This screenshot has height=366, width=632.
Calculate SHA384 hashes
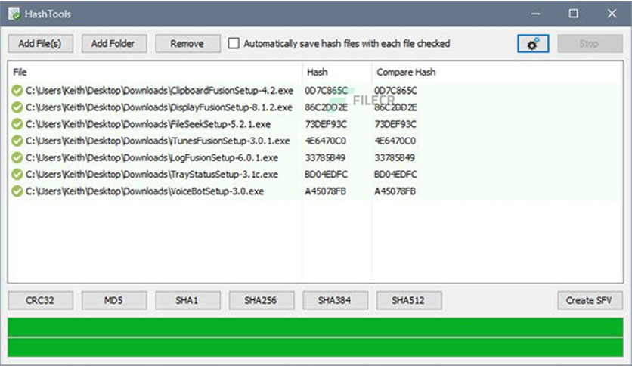click(x=336, y=300)
